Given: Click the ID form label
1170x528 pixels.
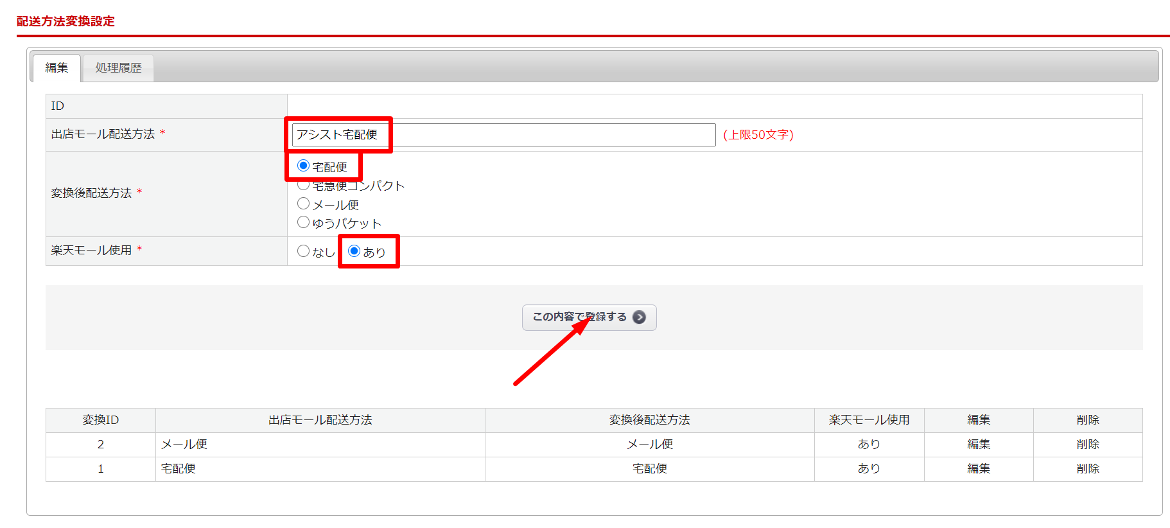Looking at the screenshot, I should pyautogui.click(x=58, y=106).
